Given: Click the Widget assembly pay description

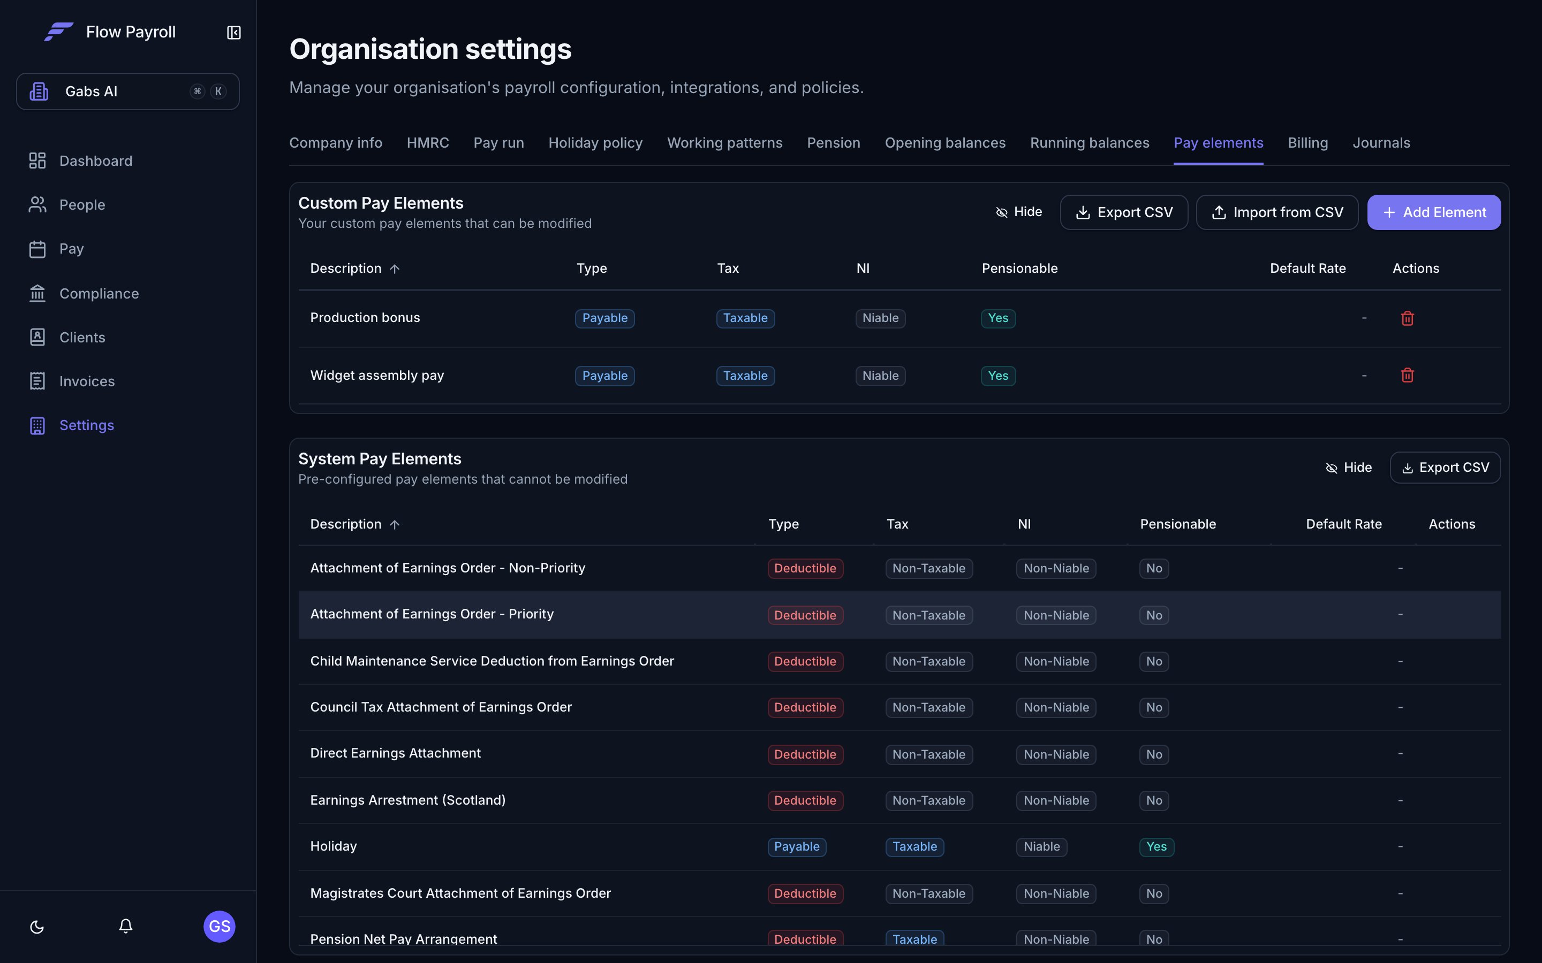Looking at the screenshot, I should click(x=377, y=375).
